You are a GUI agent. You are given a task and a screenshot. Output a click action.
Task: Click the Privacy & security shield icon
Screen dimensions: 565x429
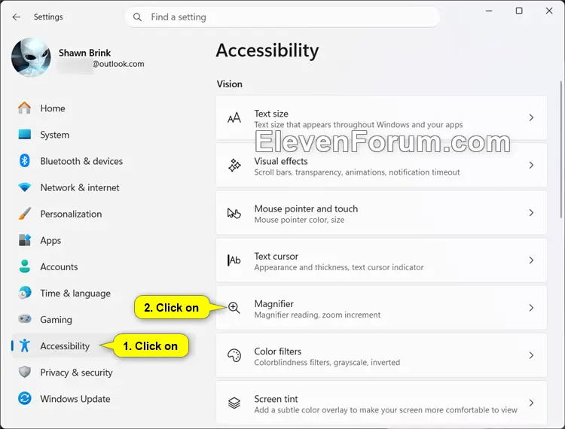tap(25, 372)
